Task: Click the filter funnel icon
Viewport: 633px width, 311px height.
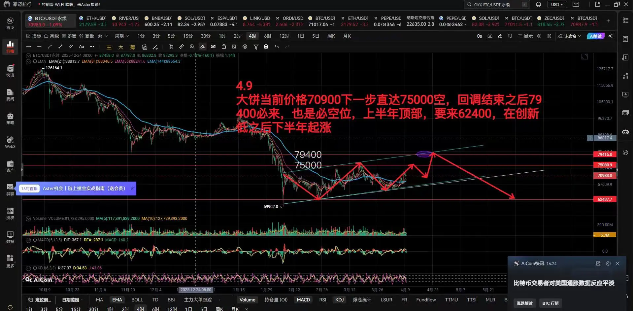Action: (x=256, y=47)
